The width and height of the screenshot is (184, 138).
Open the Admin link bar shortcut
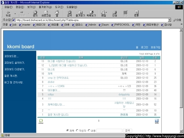[91, 25]
